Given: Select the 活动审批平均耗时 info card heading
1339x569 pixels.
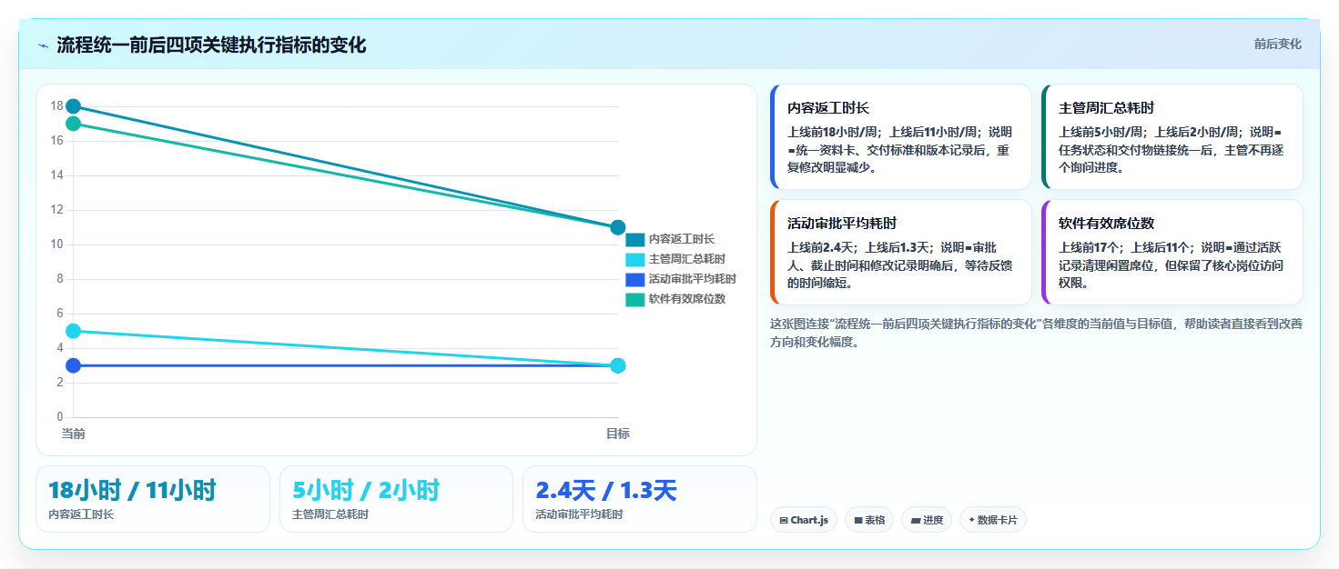Looking at the screenshot, I should pyautogui.click(x=842, y=223).
